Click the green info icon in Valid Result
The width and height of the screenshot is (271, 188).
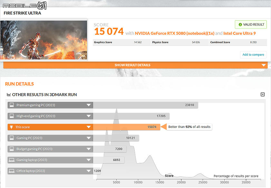(x=240, y=25)
